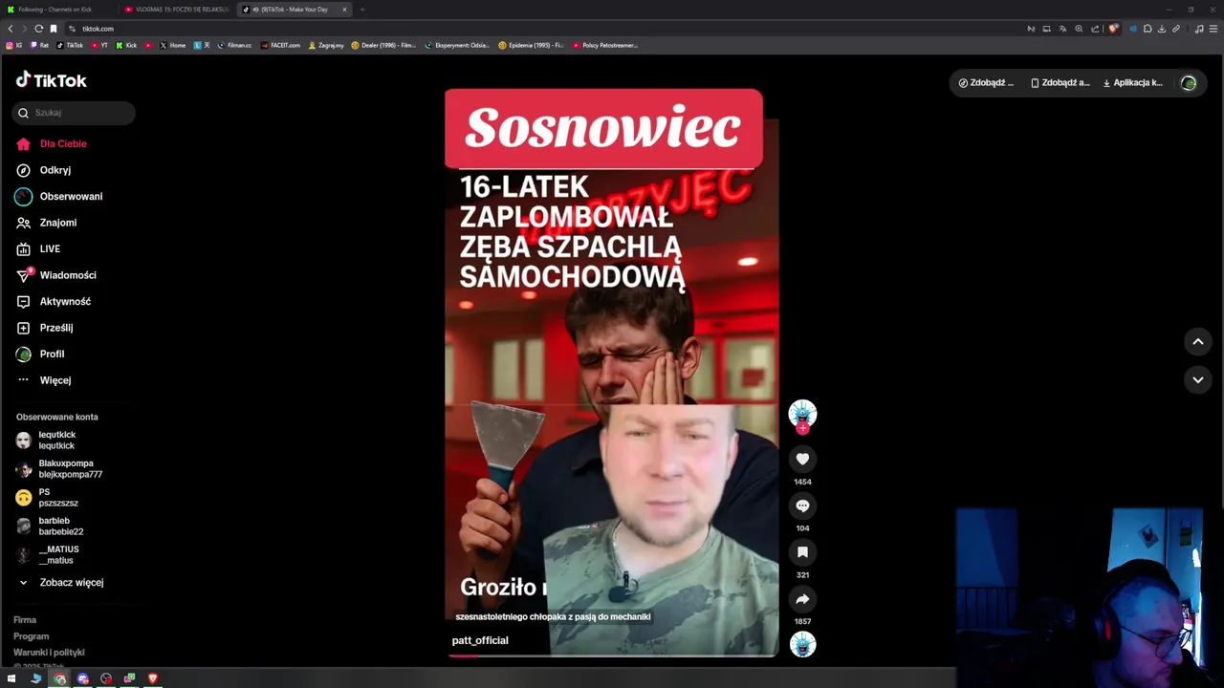
Task: Open the video comments icon
Action: click(x=802, y=505)
